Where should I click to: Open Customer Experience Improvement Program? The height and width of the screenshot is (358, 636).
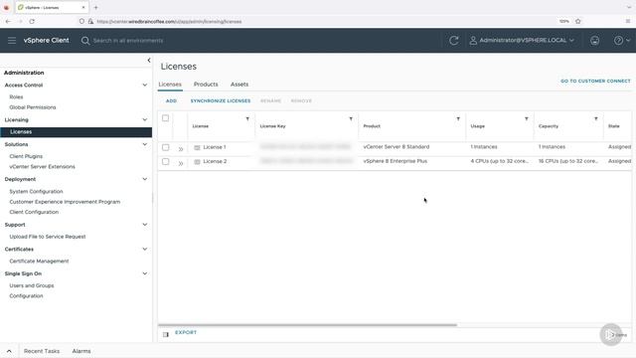coord(65,202)
